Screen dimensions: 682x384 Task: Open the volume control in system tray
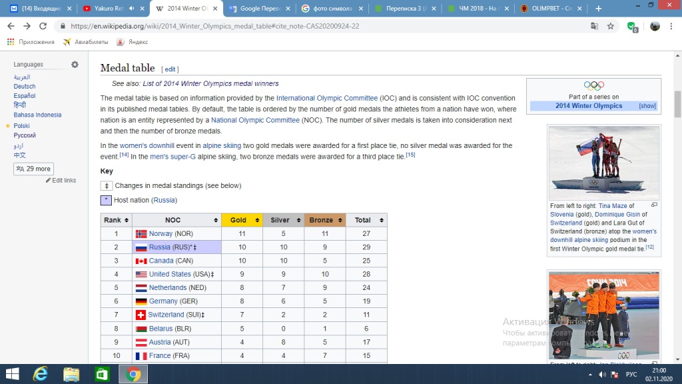[x=602, y=375]
